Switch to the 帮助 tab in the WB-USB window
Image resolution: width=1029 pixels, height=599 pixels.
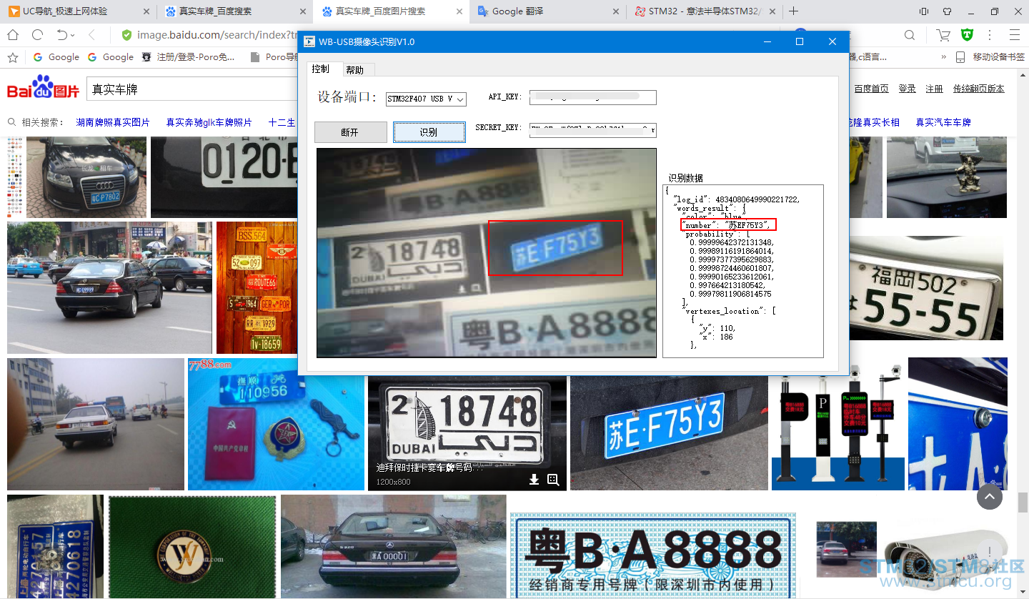[x=354, y=69]
